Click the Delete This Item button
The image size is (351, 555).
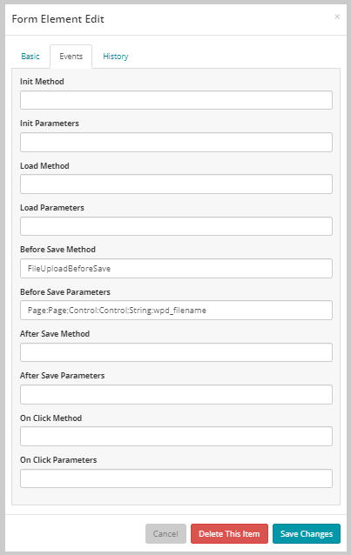coord(229,534)
